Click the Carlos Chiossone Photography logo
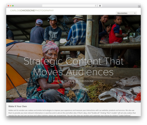 pyautogui.click(x=32, y=11)
